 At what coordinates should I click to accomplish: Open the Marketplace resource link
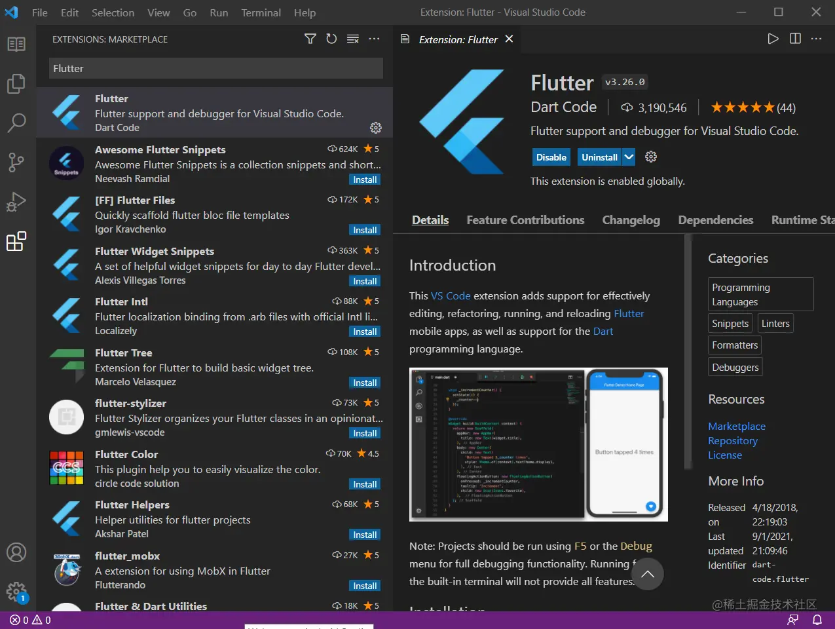point(737,426)
